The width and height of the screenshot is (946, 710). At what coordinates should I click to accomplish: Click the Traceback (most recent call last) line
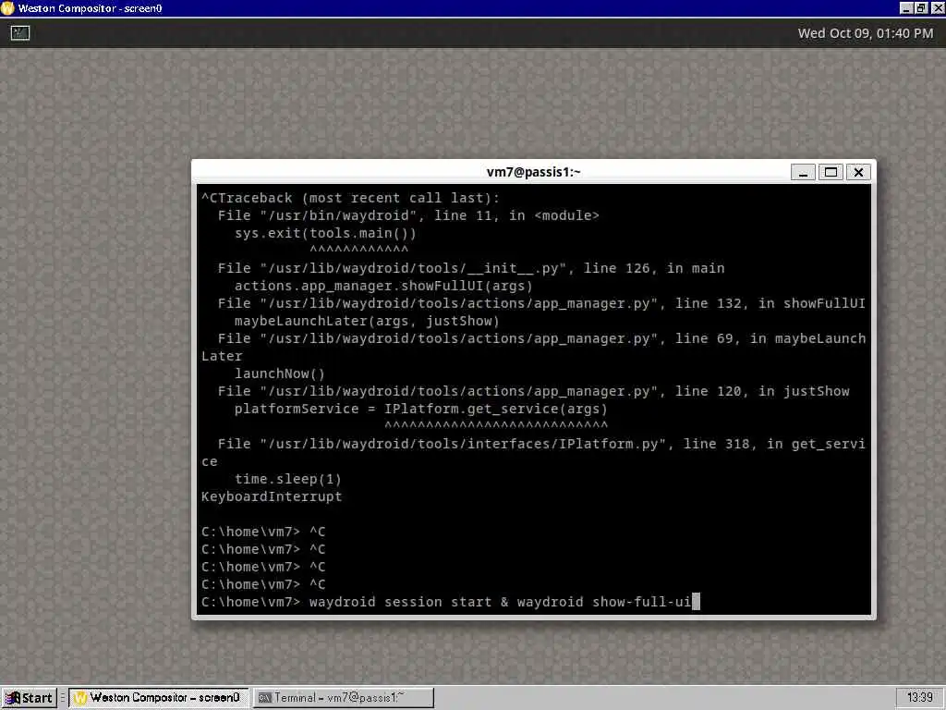click(350, 198)
